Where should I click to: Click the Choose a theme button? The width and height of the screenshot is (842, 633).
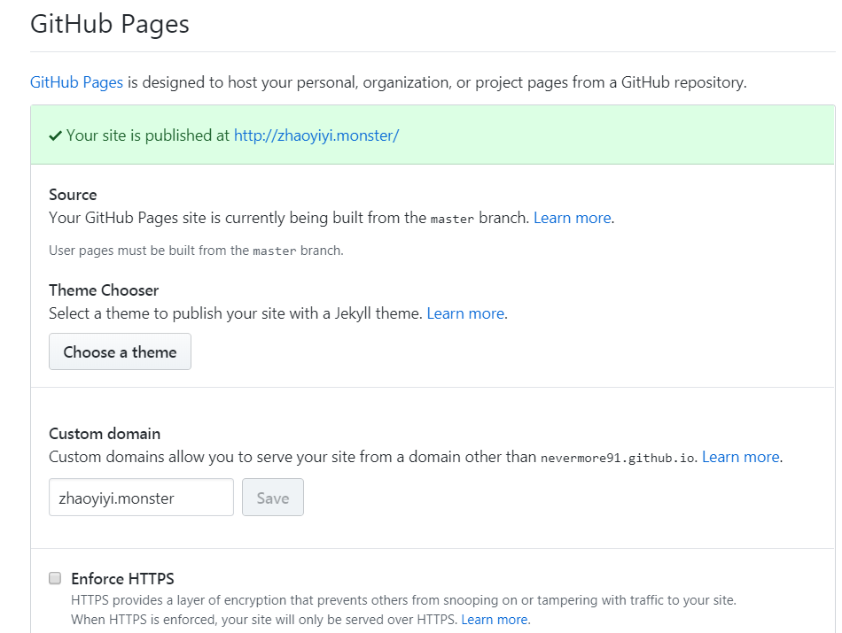pyautogui.click(x=120, y=351)
